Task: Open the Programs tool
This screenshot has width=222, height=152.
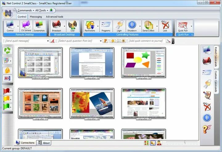Action: [x=106, y=26]
